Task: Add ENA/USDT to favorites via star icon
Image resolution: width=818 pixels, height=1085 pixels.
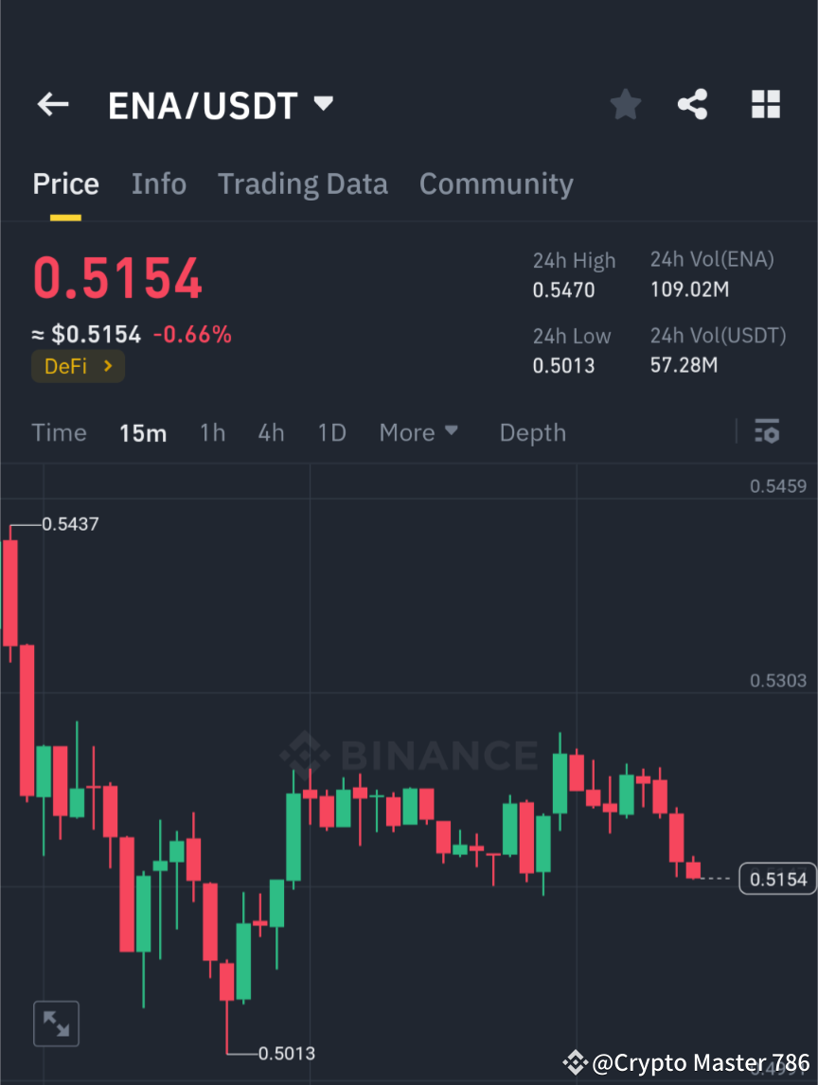Action: [x=625, y=104]
